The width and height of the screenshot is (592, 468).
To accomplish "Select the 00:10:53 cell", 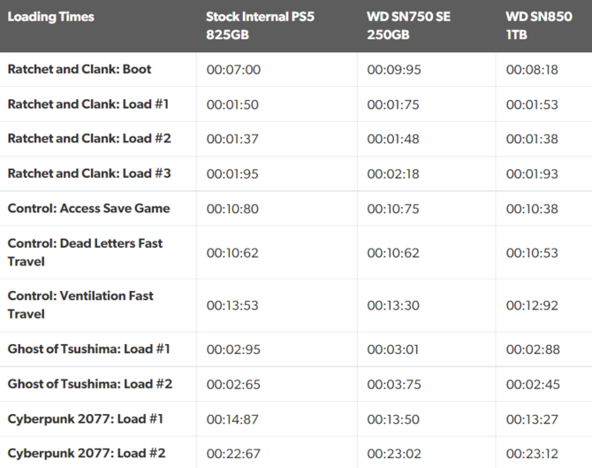I will point(532,253).
